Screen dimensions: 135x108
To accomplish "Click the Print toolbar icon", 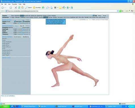I will (52, 8).
